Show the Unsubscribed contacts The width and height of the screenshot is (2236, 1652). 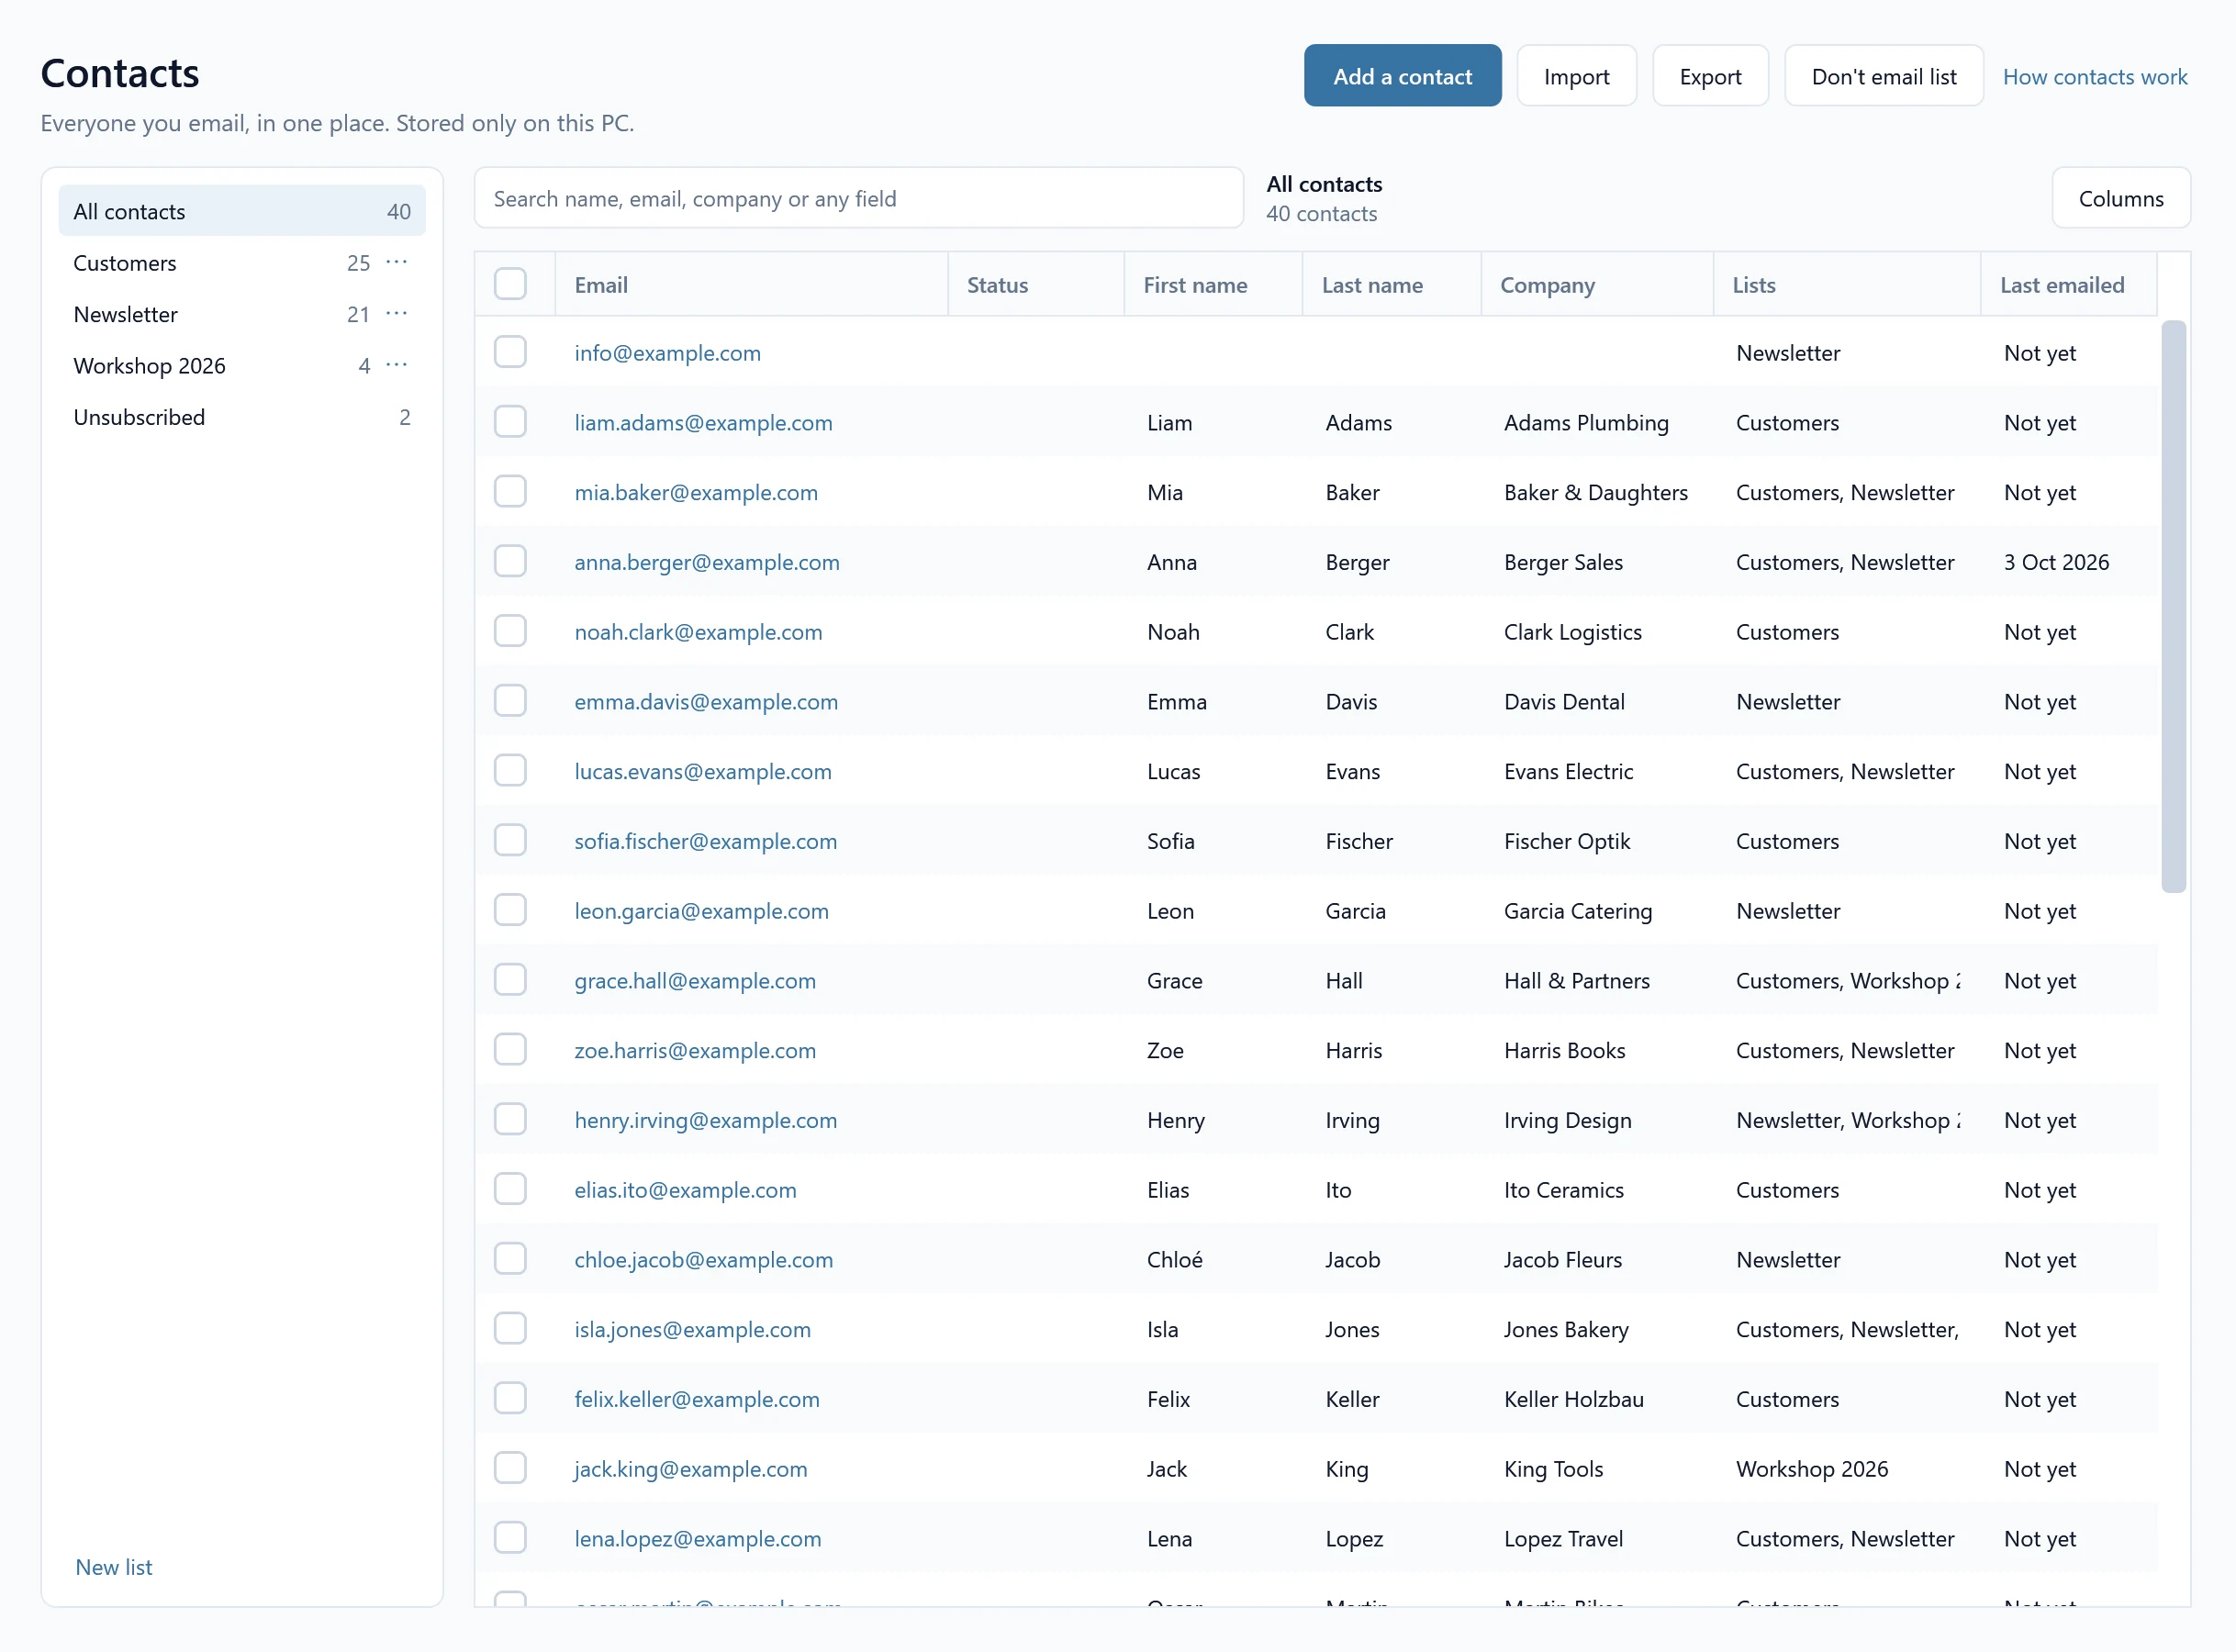coord(242,417)
